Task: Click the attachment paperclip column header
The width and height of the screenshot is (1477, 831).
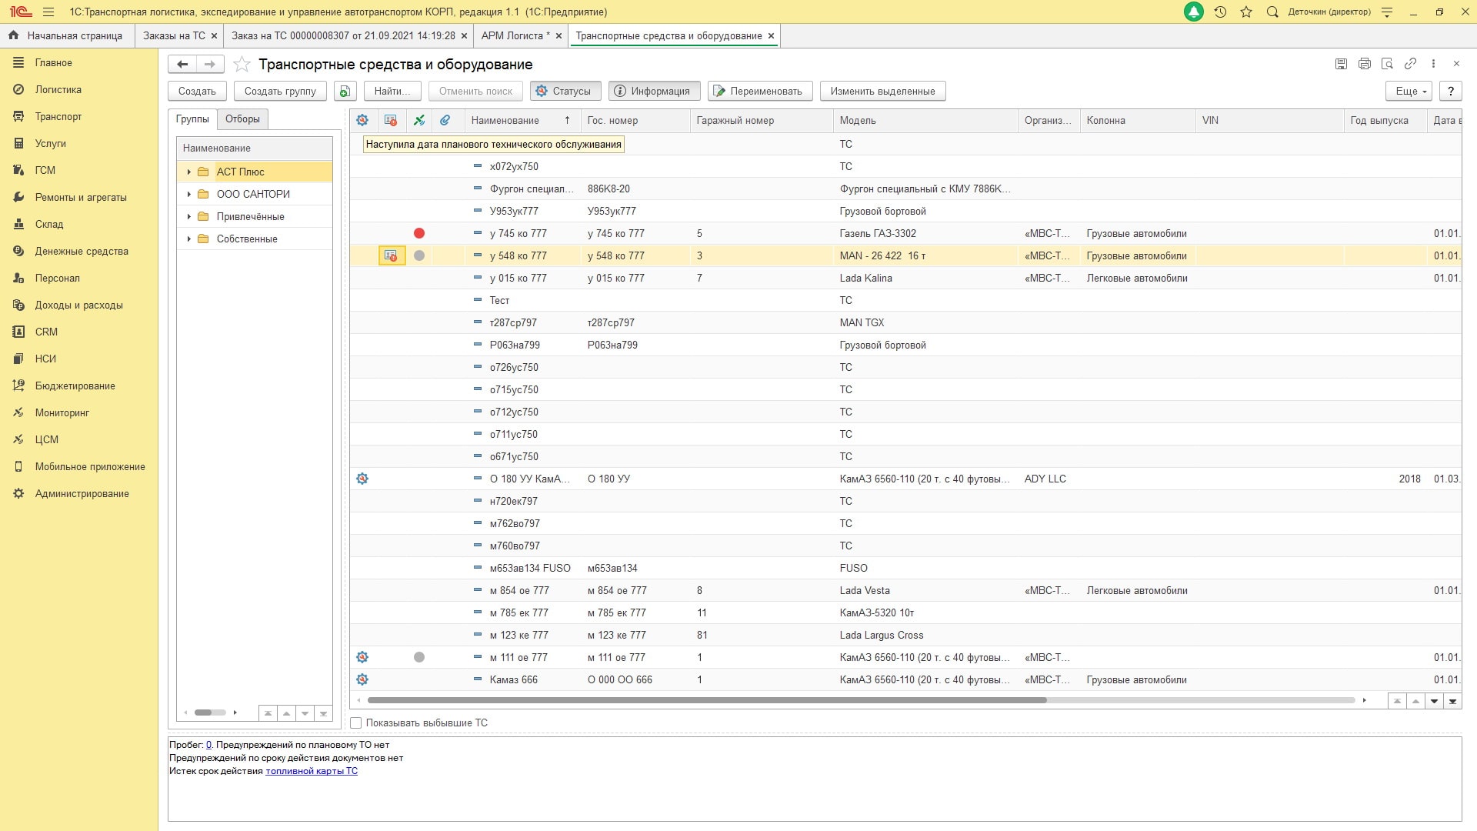Action: point(445,120)
